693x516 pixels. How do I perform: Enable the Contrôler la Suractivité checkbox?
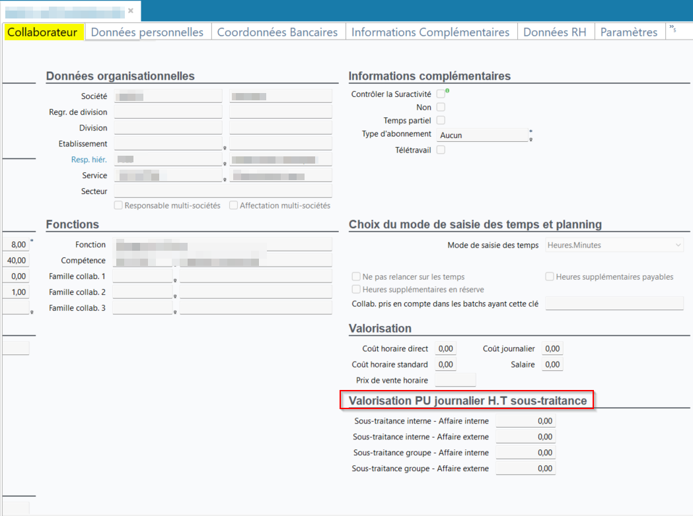point(441,94)
